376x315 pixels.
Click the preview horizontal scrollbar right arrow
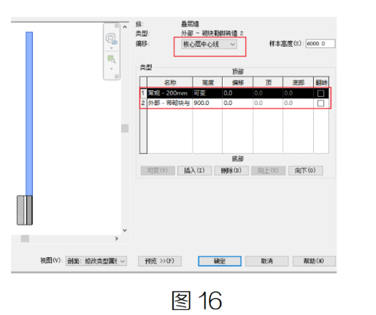point(117,238)
